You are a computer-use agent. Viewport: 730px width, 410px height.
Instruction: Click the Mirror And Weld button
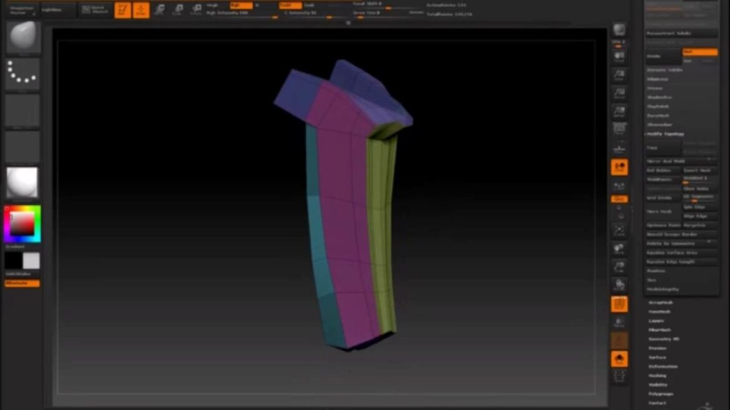(x=666, y=161)
